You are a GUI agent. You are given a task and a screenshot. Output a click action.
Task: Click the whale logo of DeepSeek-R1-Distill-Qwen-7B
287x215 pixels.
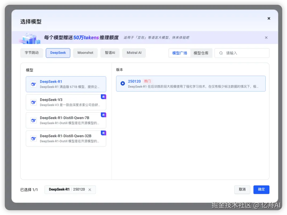(x=34, y=120)
